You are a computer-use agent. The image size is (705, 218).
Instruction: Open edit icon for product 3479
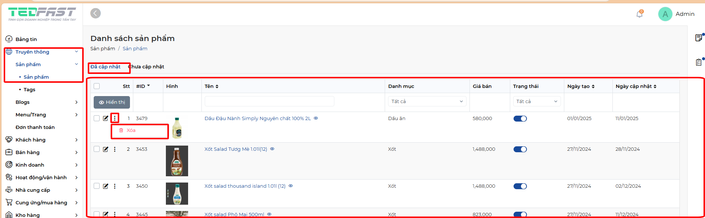(106, 118)
